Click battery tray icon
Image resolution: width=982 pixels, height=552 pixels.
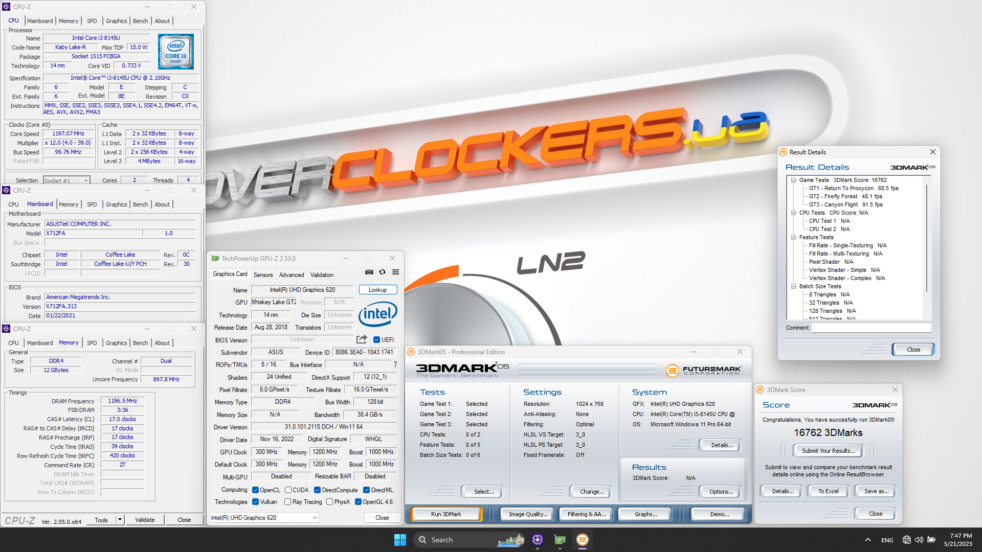[x=931, y=540]
